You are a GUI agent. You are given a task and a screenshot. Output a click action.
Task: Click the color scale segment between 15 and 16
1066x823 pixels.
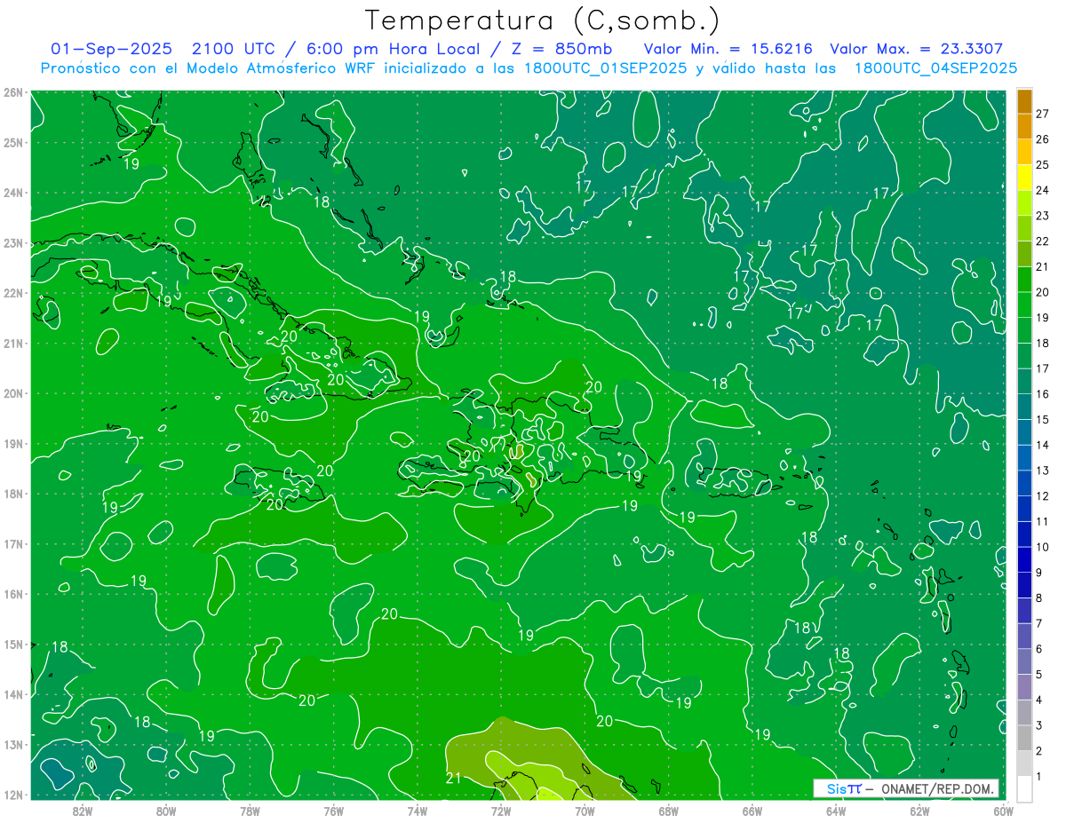pos(1024,406)
